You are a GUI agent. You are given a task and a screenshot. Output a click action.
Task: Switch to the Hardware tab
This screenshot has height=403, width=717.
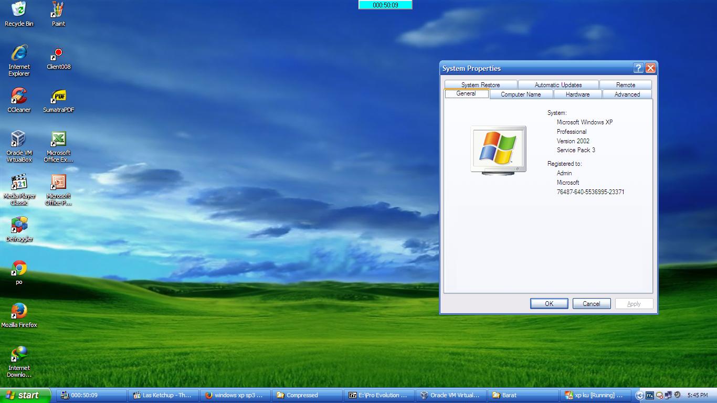coord(577,94)
